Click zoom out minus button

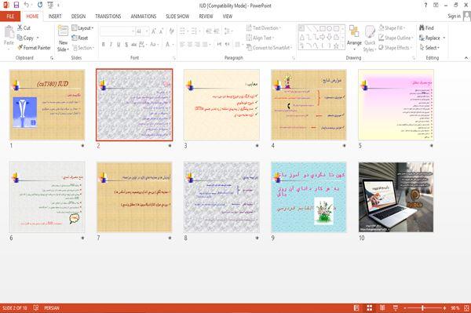(x=405, y=308)
